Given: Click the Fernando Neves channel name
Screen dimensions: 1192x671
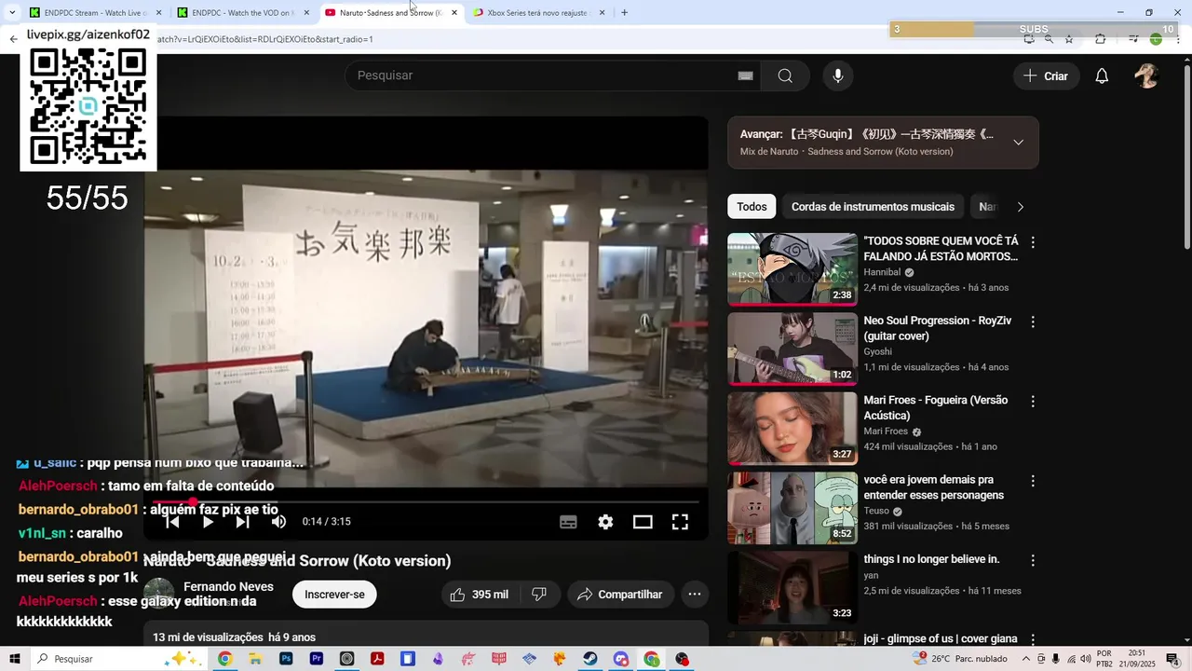Looking at the screenshot, I should coord(228,586).
